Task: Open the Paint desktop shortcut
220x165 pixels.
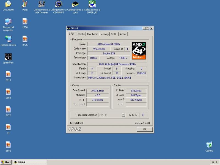Action: coord(25,4)
